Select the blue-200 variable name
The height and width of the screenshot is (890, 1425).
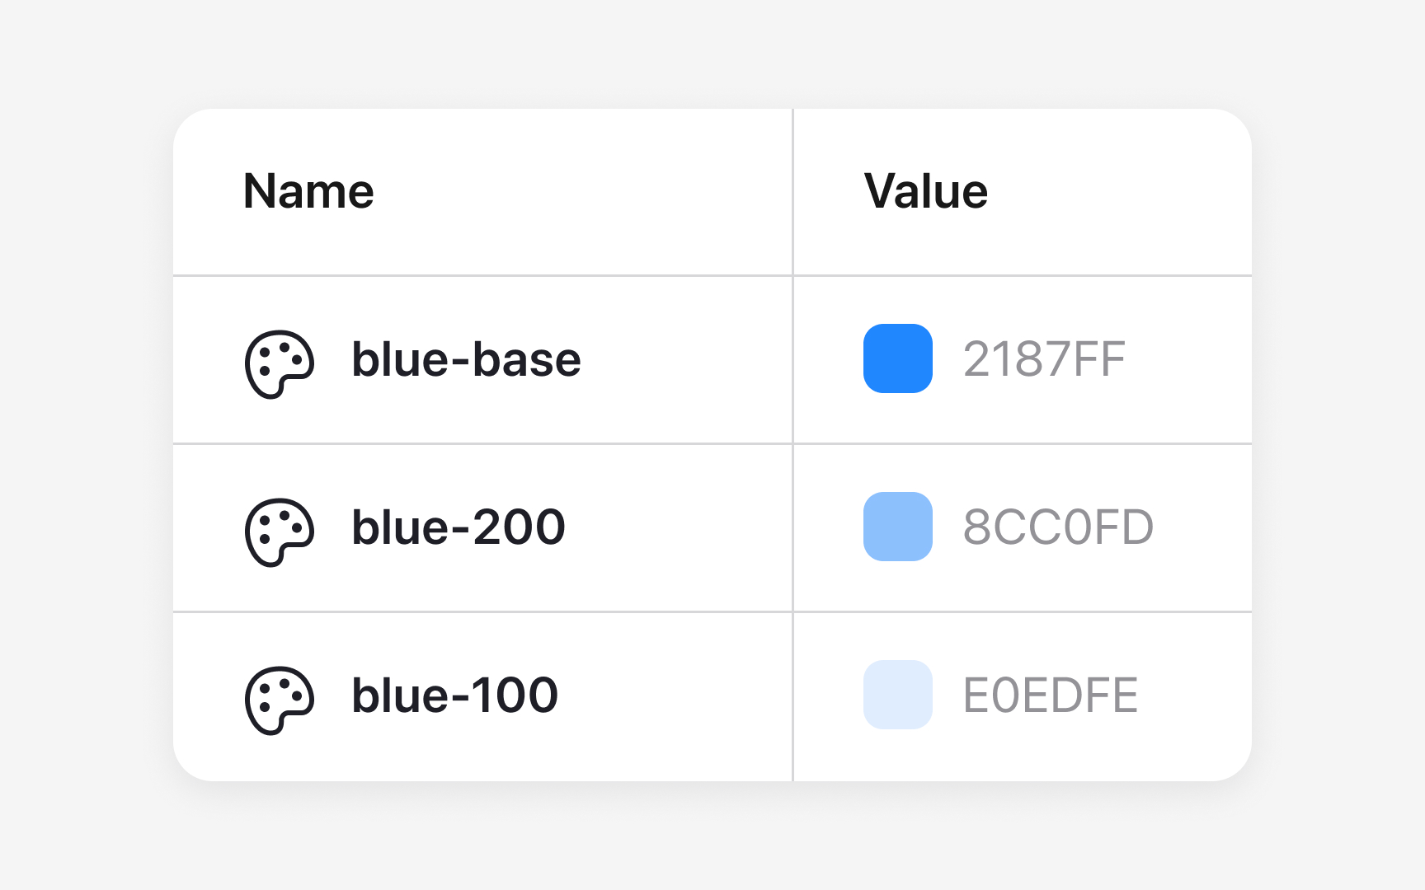pos(459,528)
